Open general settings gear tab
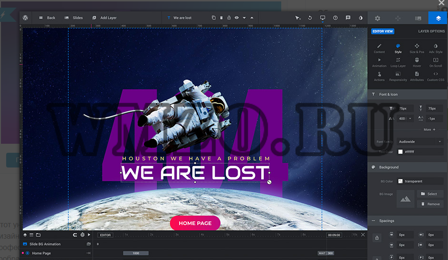 pos(377,18)
